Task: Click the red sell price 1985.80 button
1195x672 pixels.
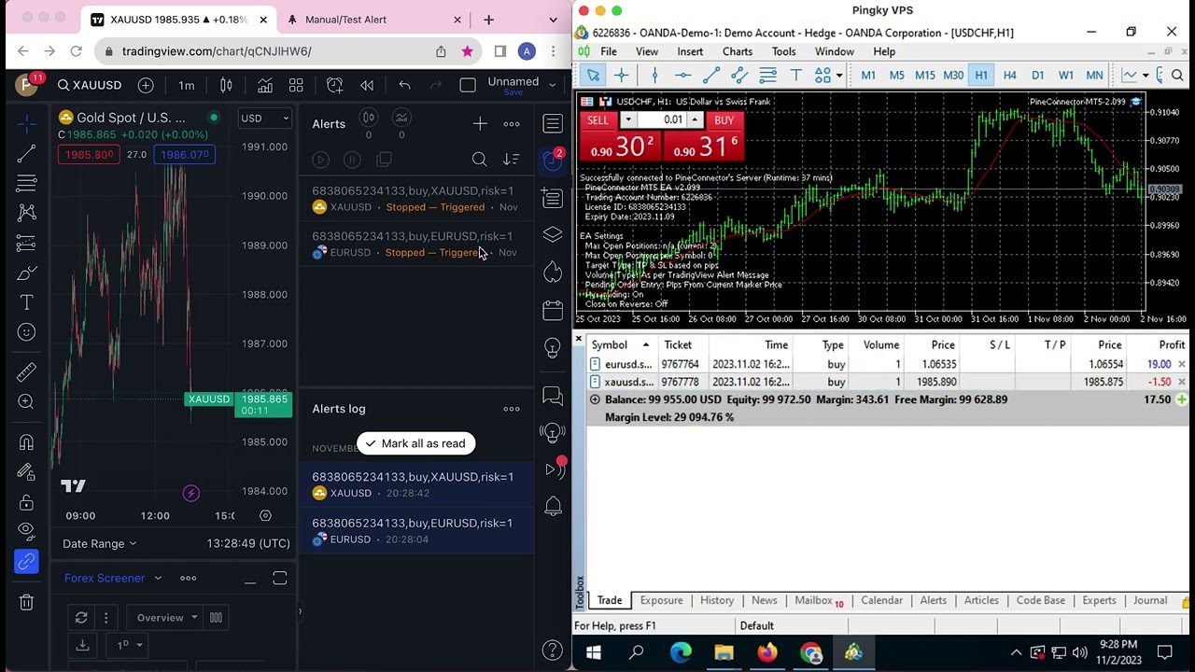Action: pos(87,155)
